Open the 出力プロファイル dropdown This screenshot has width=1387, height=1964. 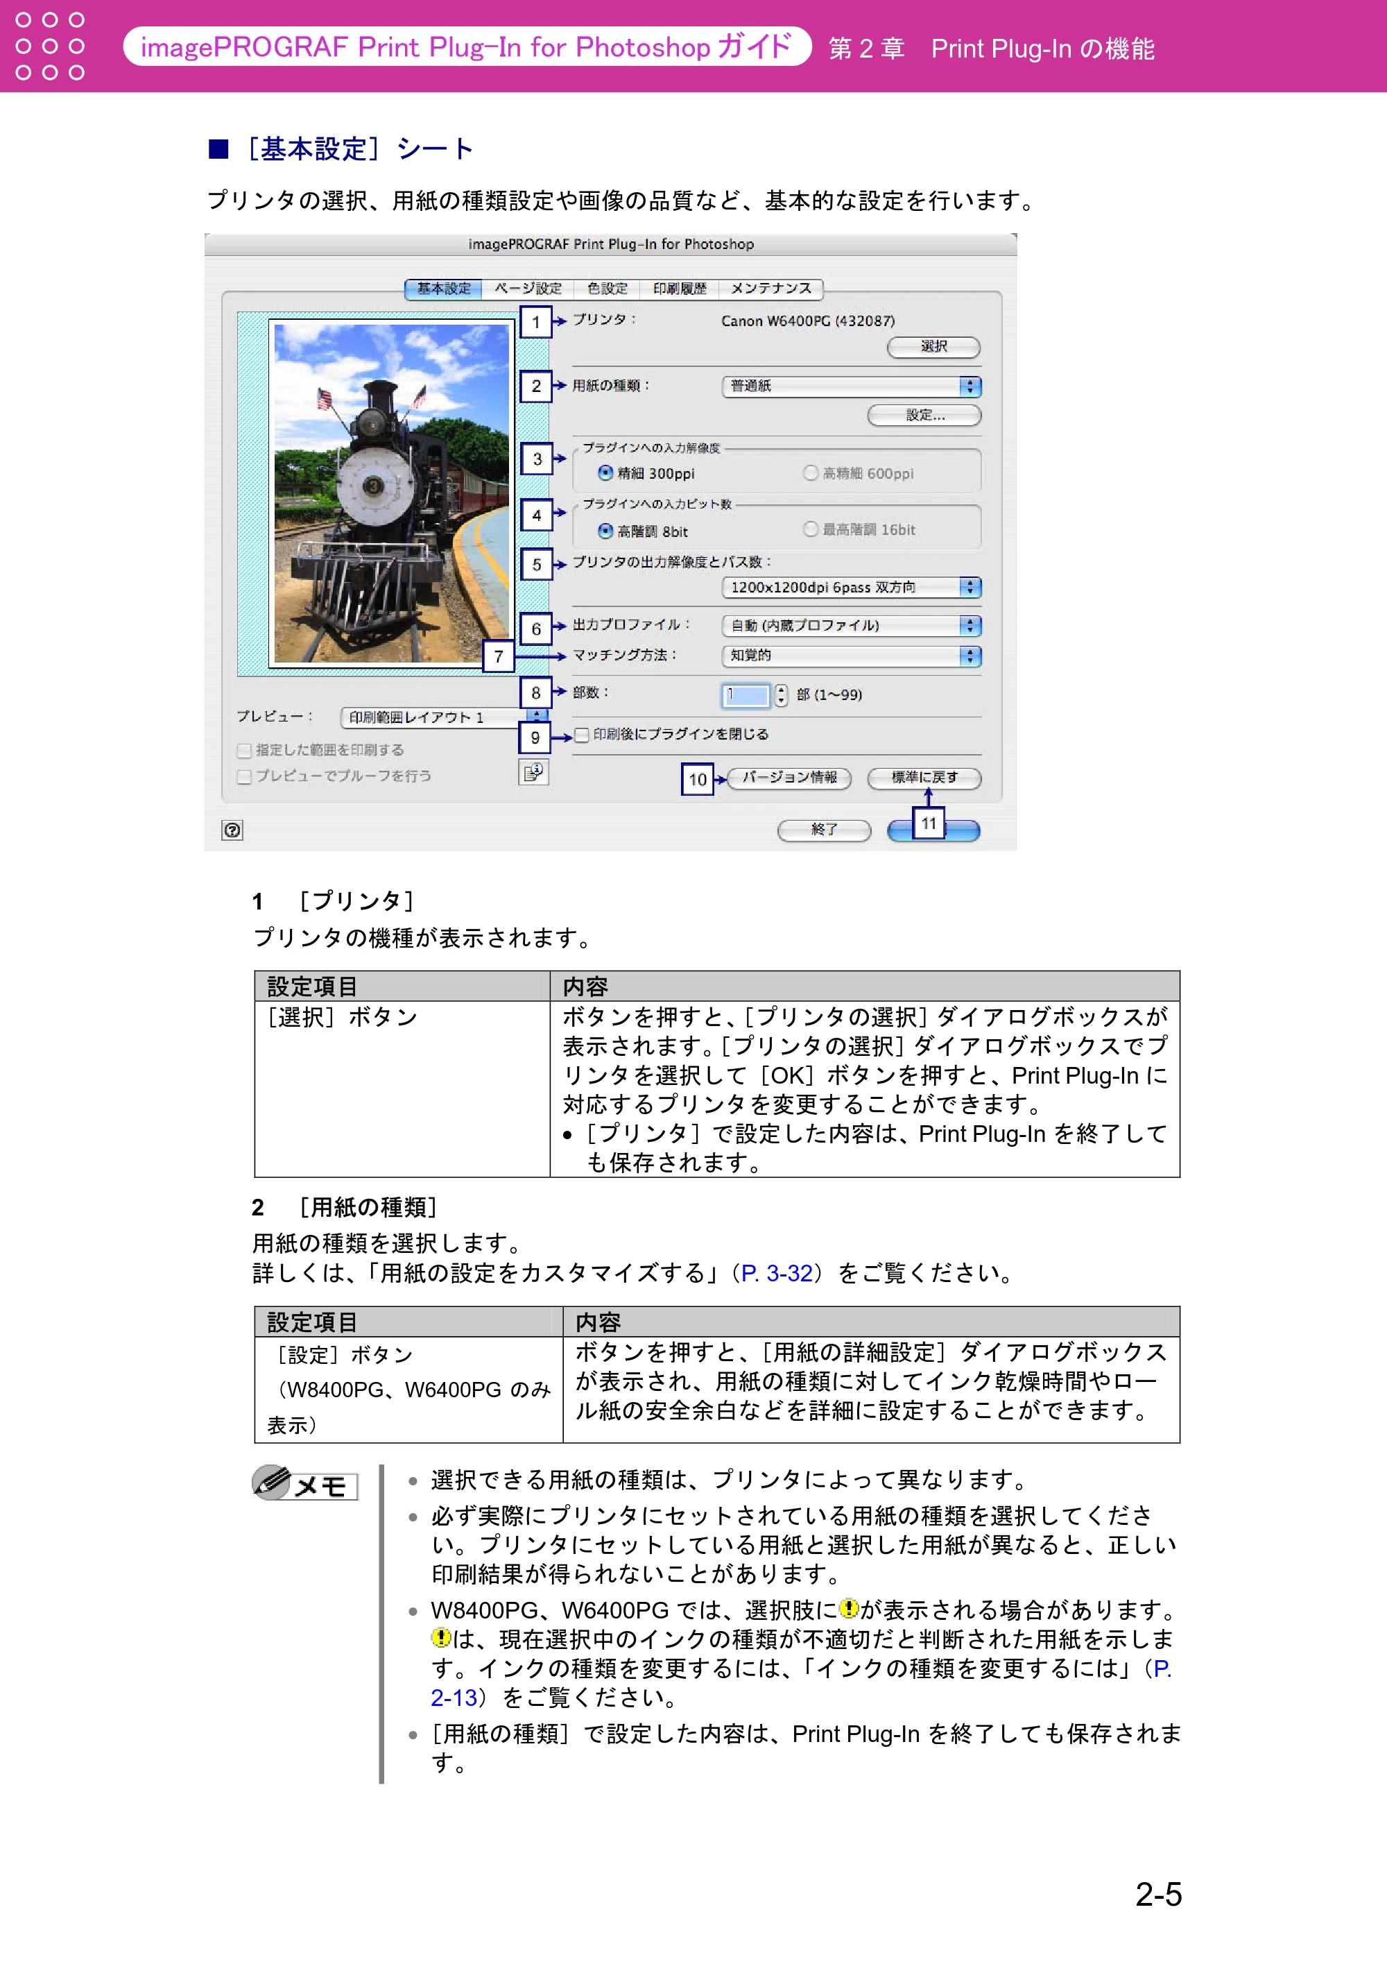[x=852, y=626]
